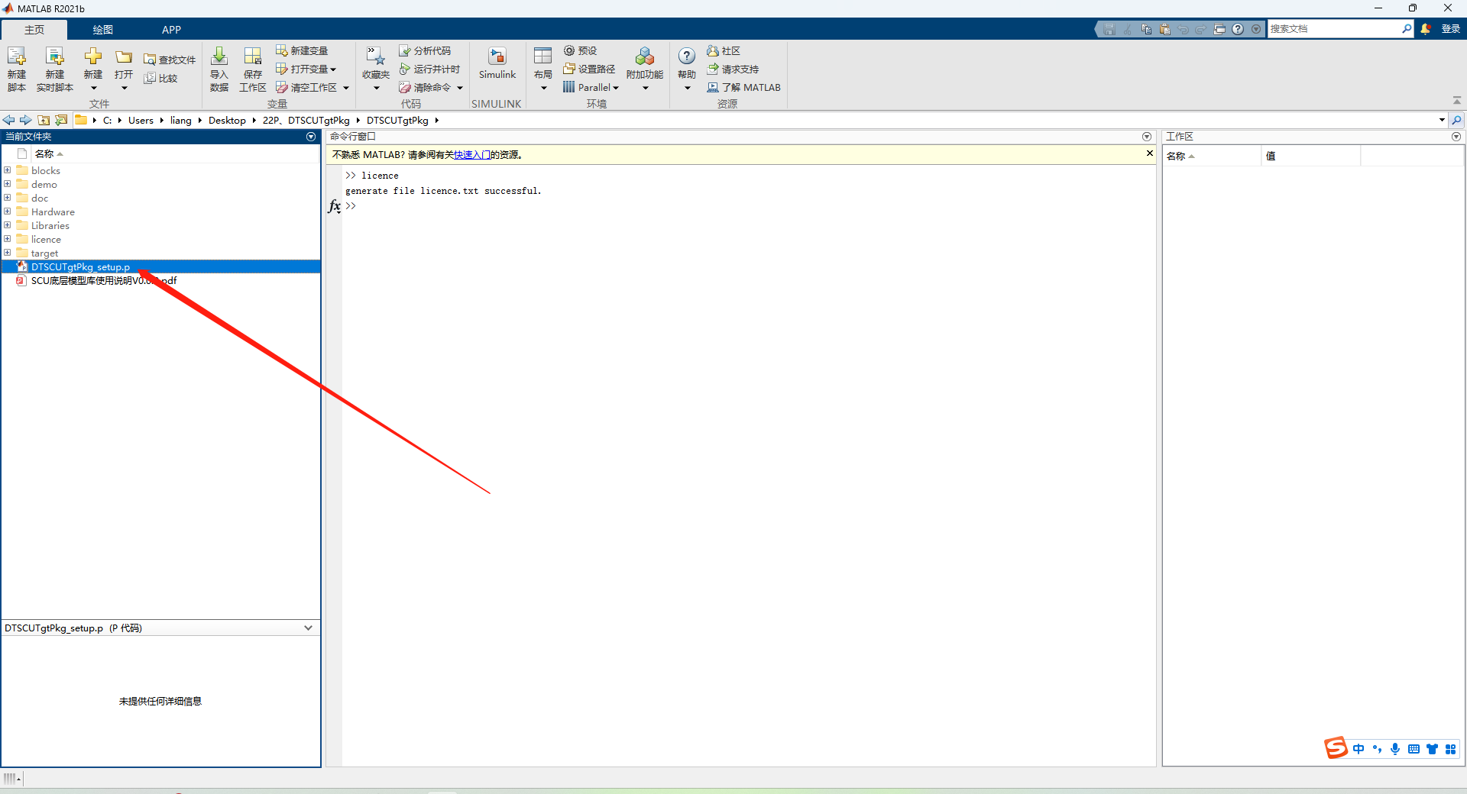Open the Workspace panel actions menu
This screenshot has width=1467, height=794.
tap(1456, 137)
